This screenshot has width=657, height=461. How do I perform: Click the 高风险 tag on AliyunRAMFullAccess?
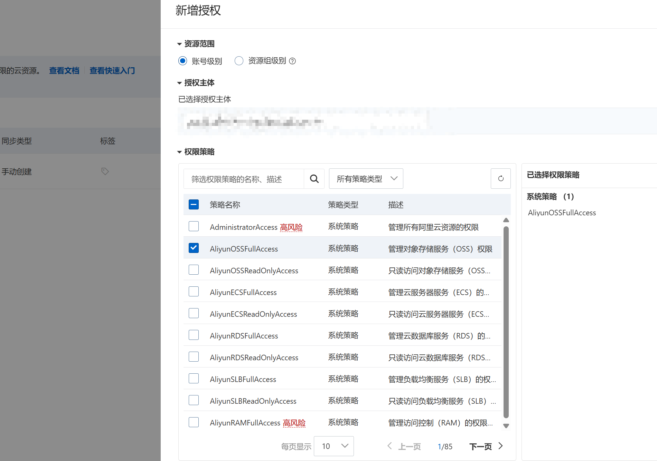click(x=294, y=423)
